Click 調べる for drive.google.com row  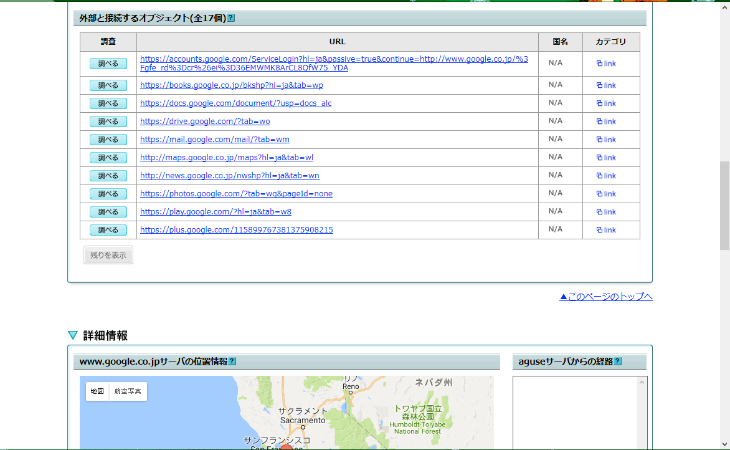108,122
